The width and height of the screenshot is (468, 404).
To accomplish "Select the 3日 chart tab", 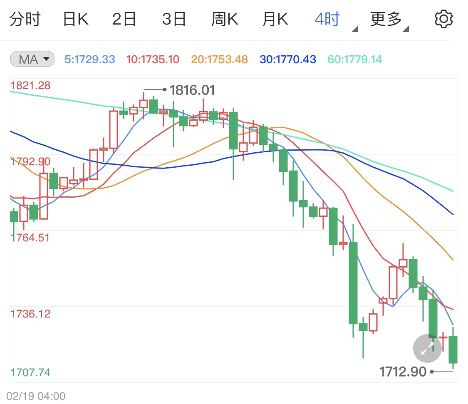I will pos(174,19).
